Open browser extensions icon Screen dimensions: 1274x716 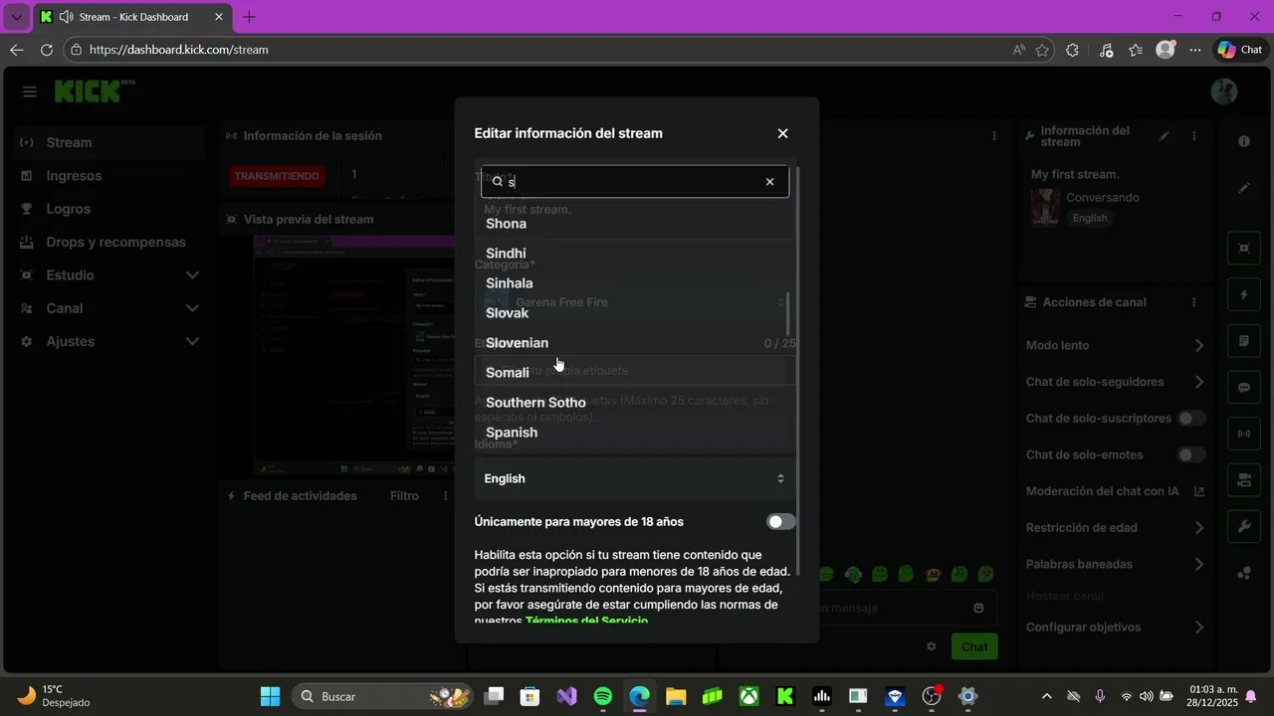pos(1072,50)
